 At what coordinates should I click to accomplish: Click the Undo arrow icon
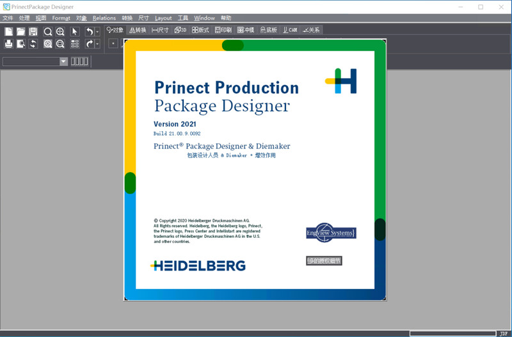90,31
